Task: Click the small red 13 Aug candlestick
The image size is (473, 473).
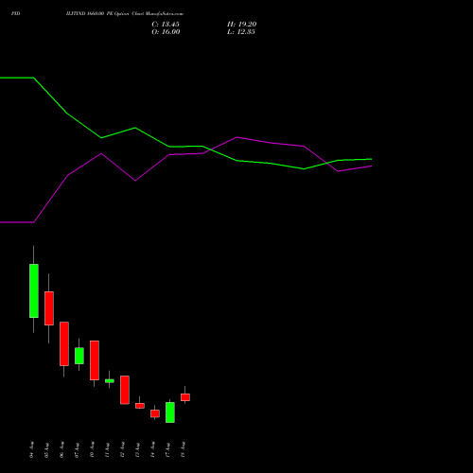Action: point(140,406)
